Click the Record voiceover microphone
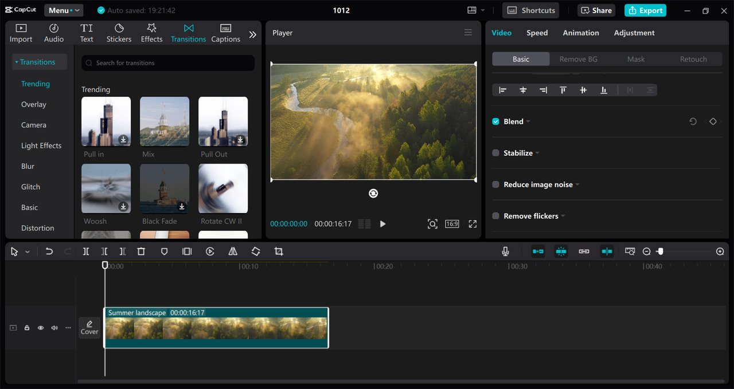734x389 pixels. pos(505,252)
